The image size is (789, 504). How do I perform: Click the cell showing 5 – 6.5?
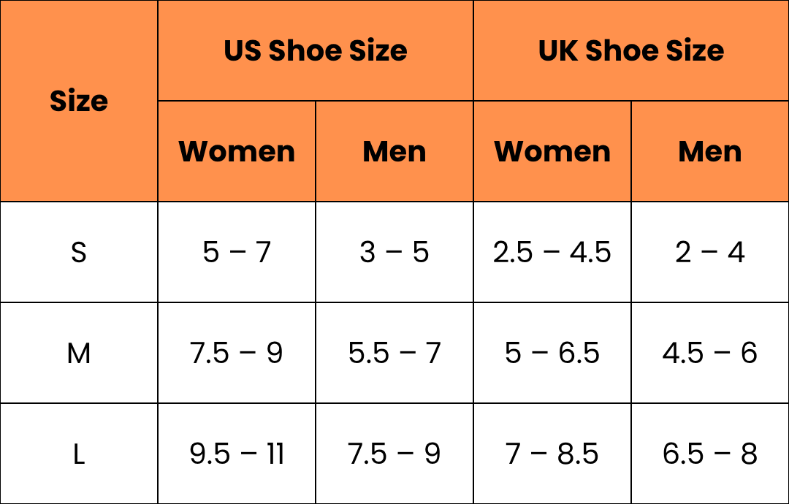click(552, 353)
